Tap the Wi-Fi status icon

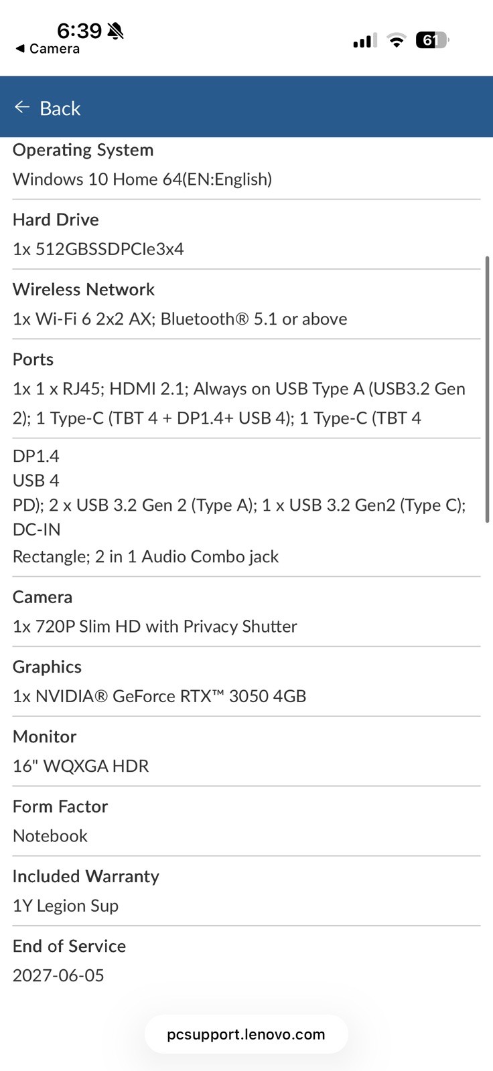(x=397, y=41)
